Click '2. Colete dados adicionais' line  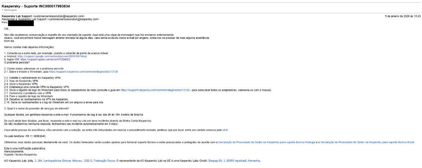click(x=33, y=68)
